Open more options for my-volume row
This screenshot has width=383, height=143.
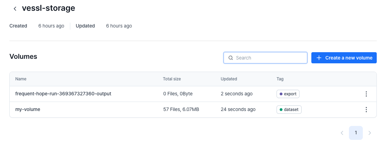tap(366, 110)
